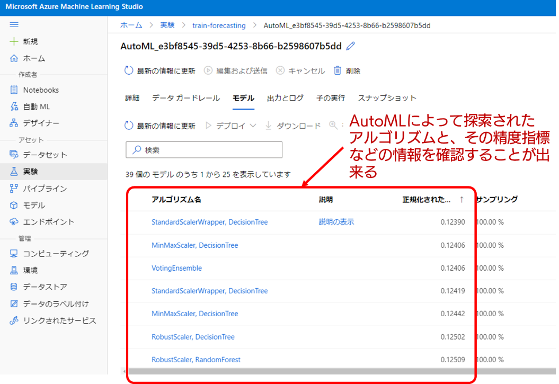The height and width of the screenshot is (384, 559).
Task: Open the デプロイ dropdown chevron
Action: [253, 126]
